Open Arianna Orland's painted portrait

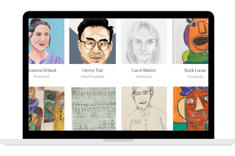coord(47,41)
